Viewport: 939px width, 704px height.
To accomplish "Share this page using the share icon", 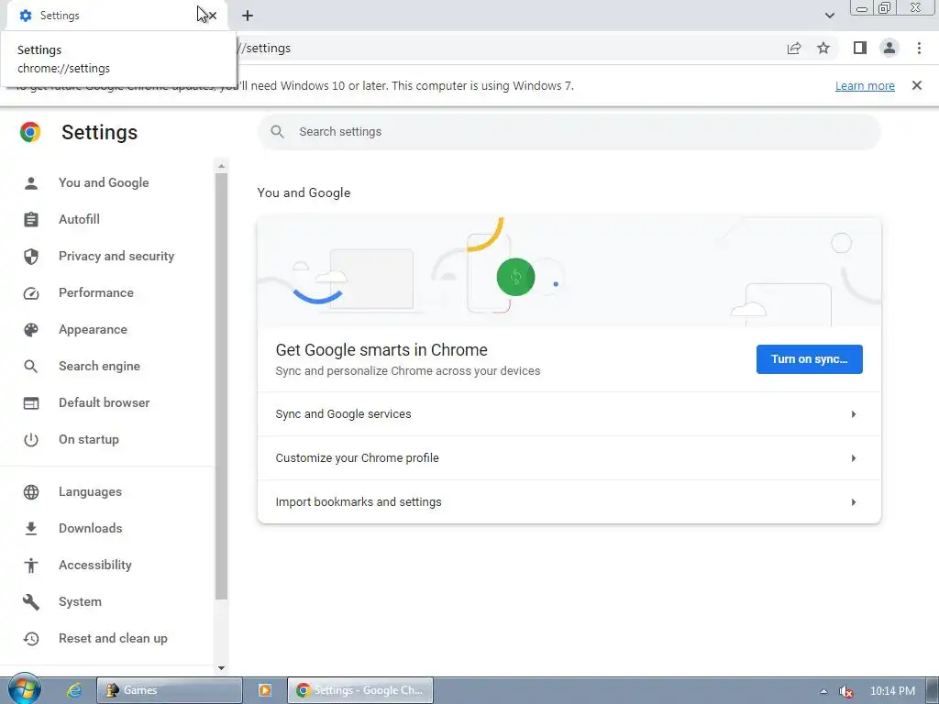I will click(794, 48).
